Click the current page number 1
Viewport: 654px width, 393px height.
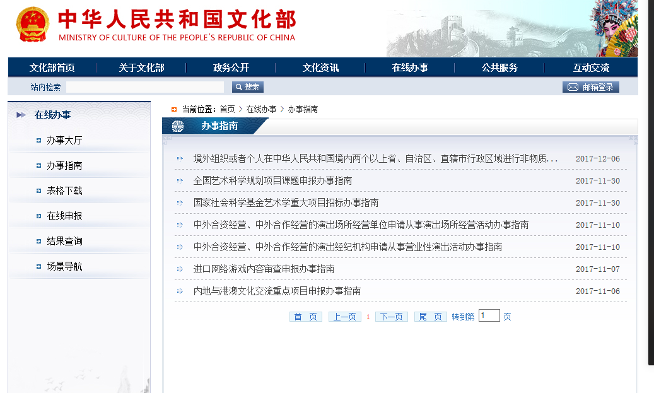pos(368,317)
